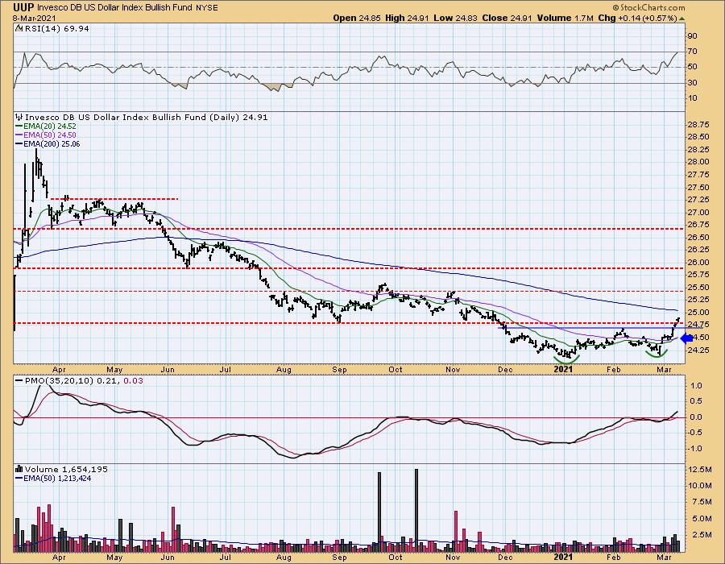This screenshot has height=564, width=725.
Task: Click the Close 24.91 value in header
Action: (x=507, y=18)
